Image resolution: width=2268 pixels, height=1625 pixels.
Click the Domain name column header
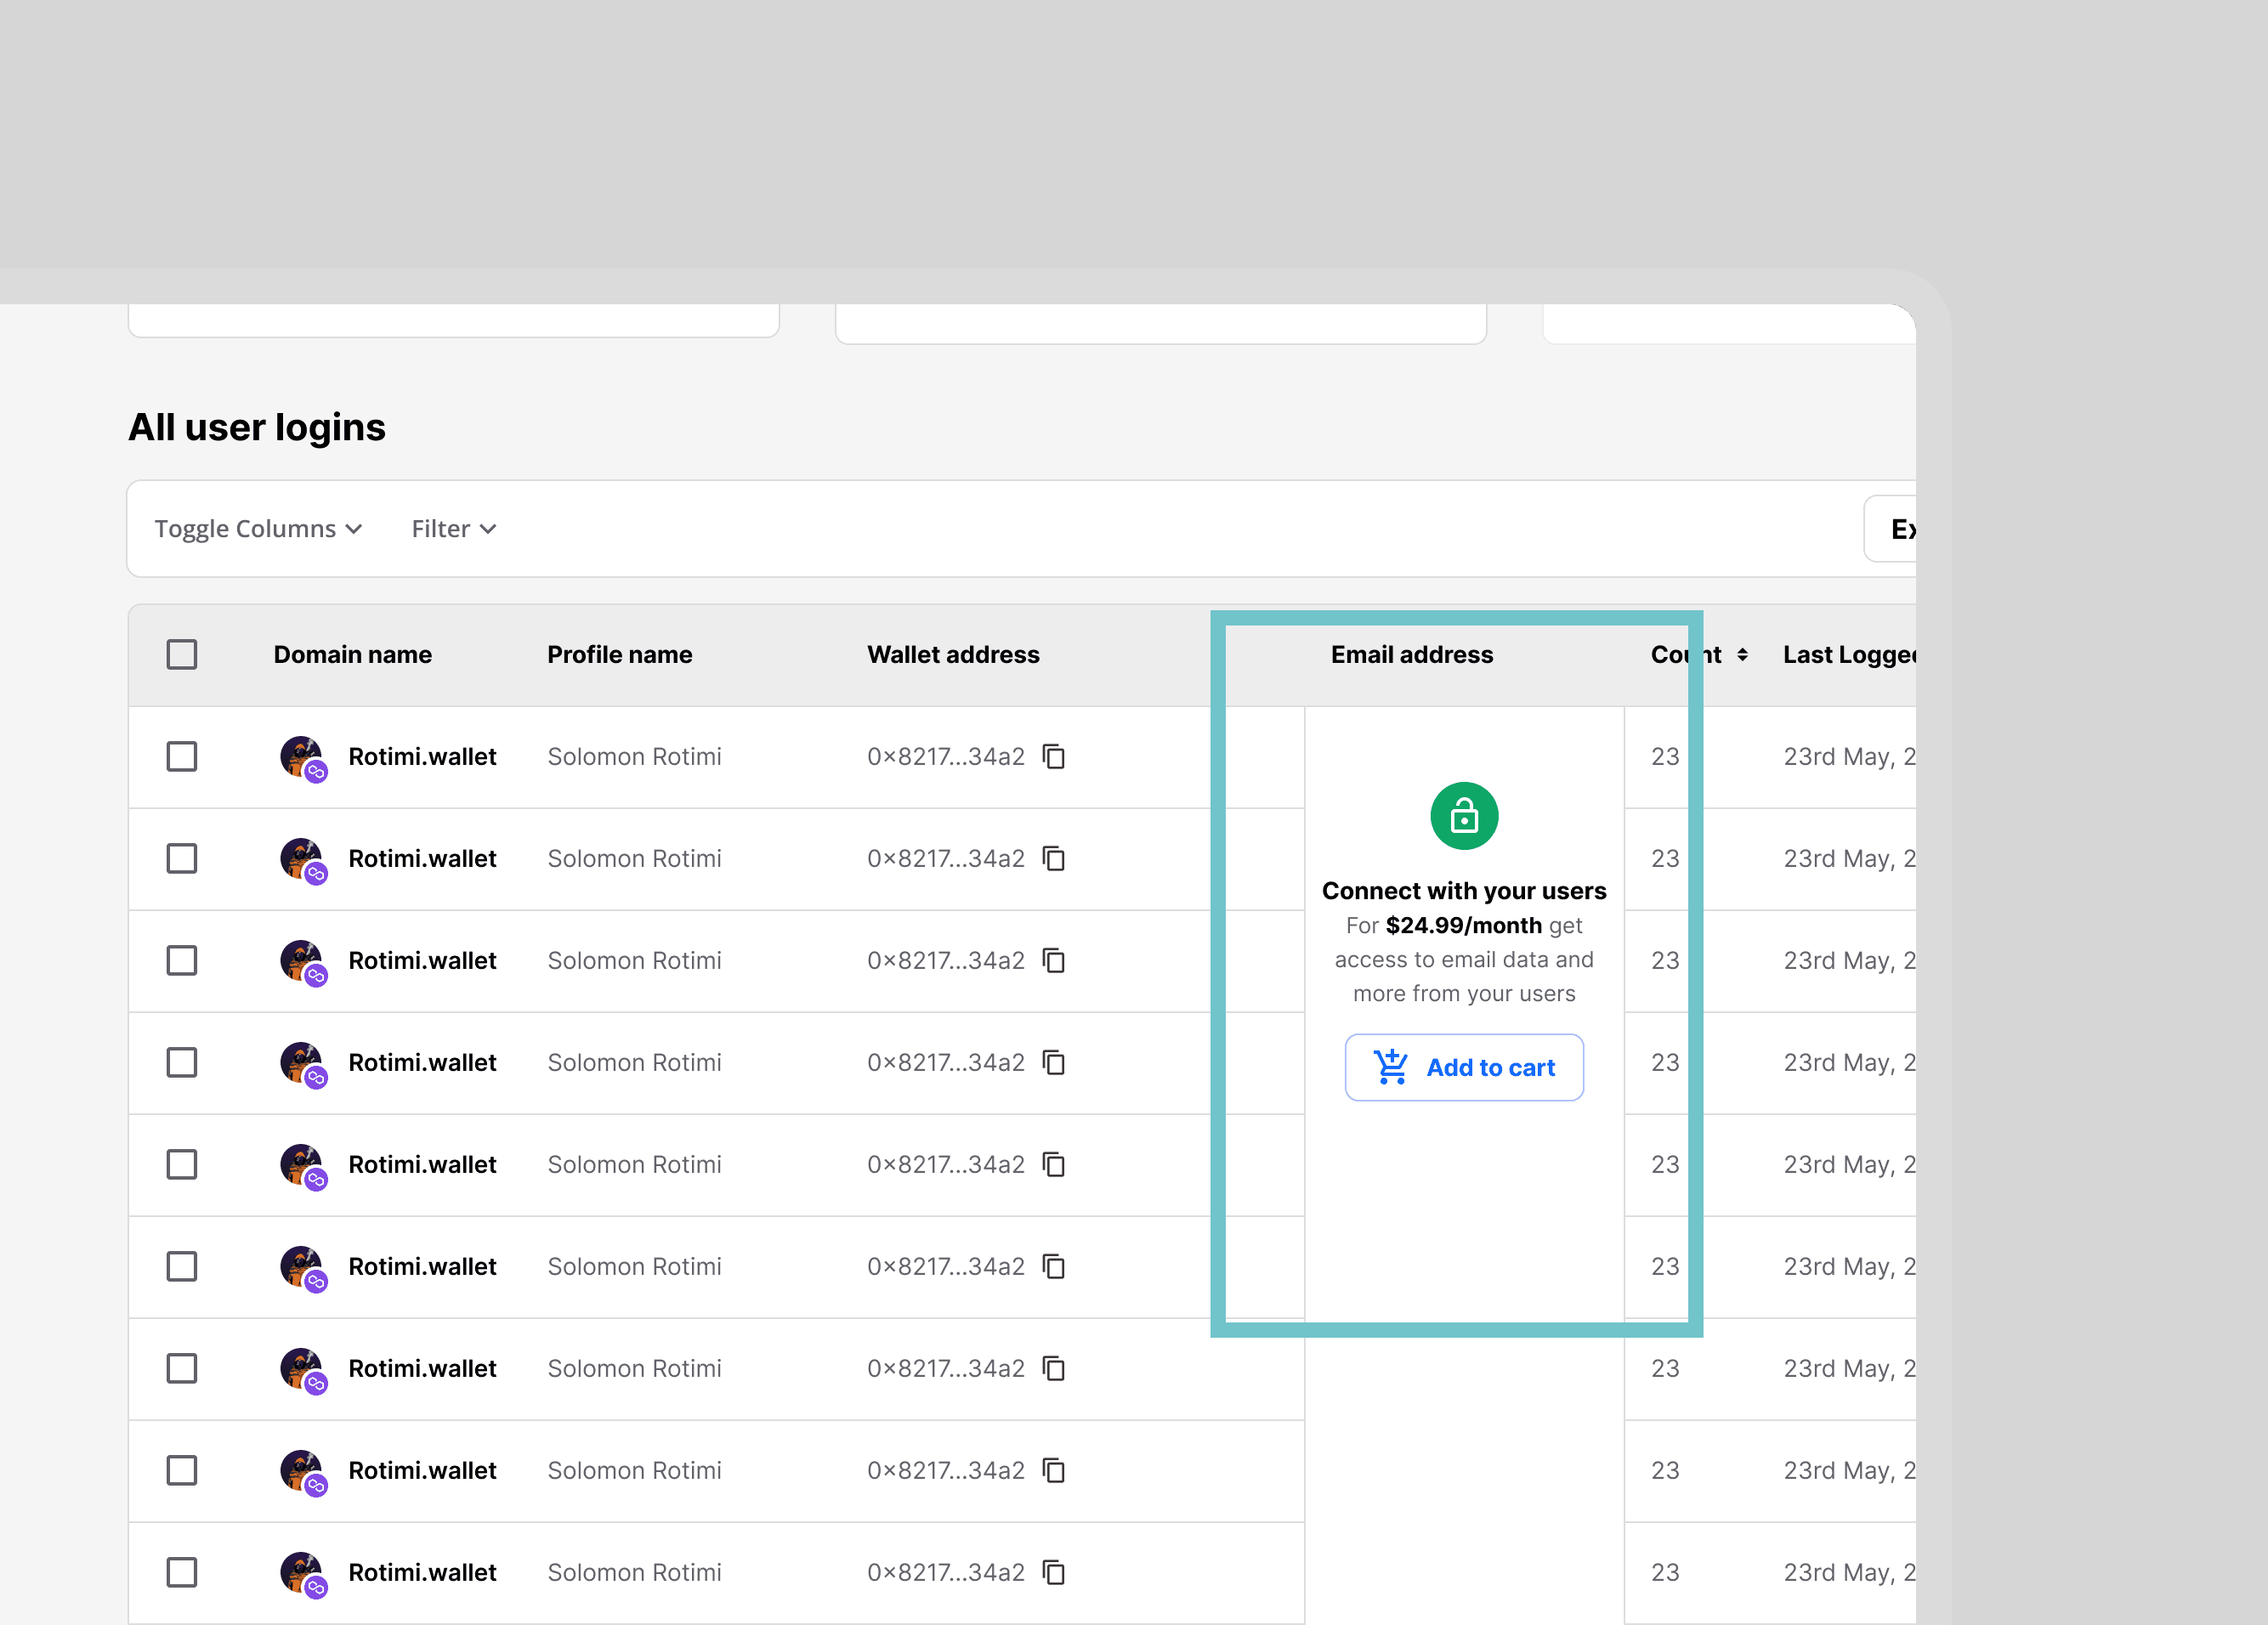[x=352, y=655]
